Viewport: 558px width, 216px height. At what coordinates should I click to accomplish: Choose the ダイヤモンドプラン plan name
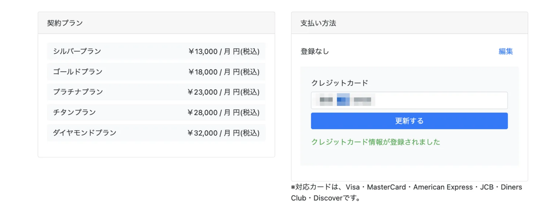coord(85,133)
